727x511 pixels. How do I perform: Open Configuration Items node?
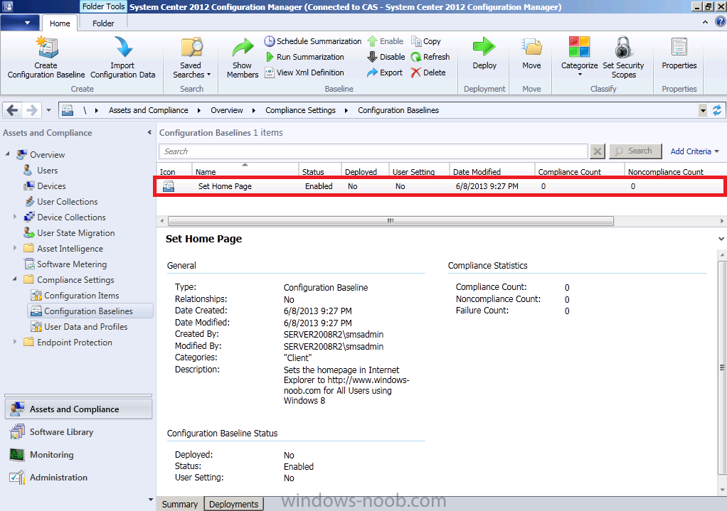[x=81, y=296]
